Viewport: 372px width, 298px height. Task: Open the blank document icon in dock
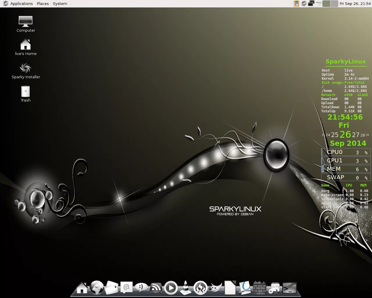(230, 288)
